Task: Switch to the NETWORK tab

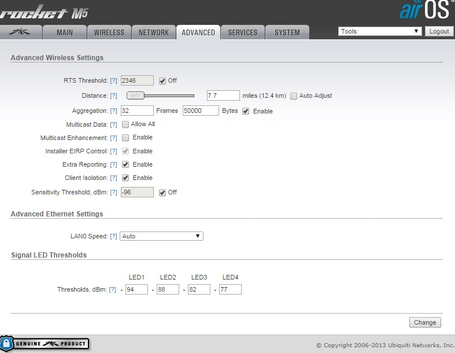Action: (154, 32)
